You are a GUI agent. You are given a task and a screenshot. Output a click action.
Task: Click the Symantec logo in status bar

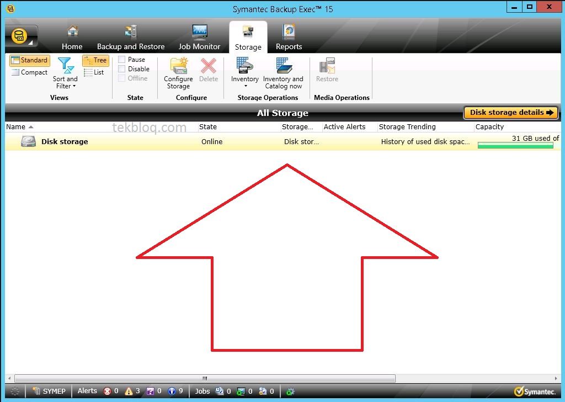(x=535, y=392)
